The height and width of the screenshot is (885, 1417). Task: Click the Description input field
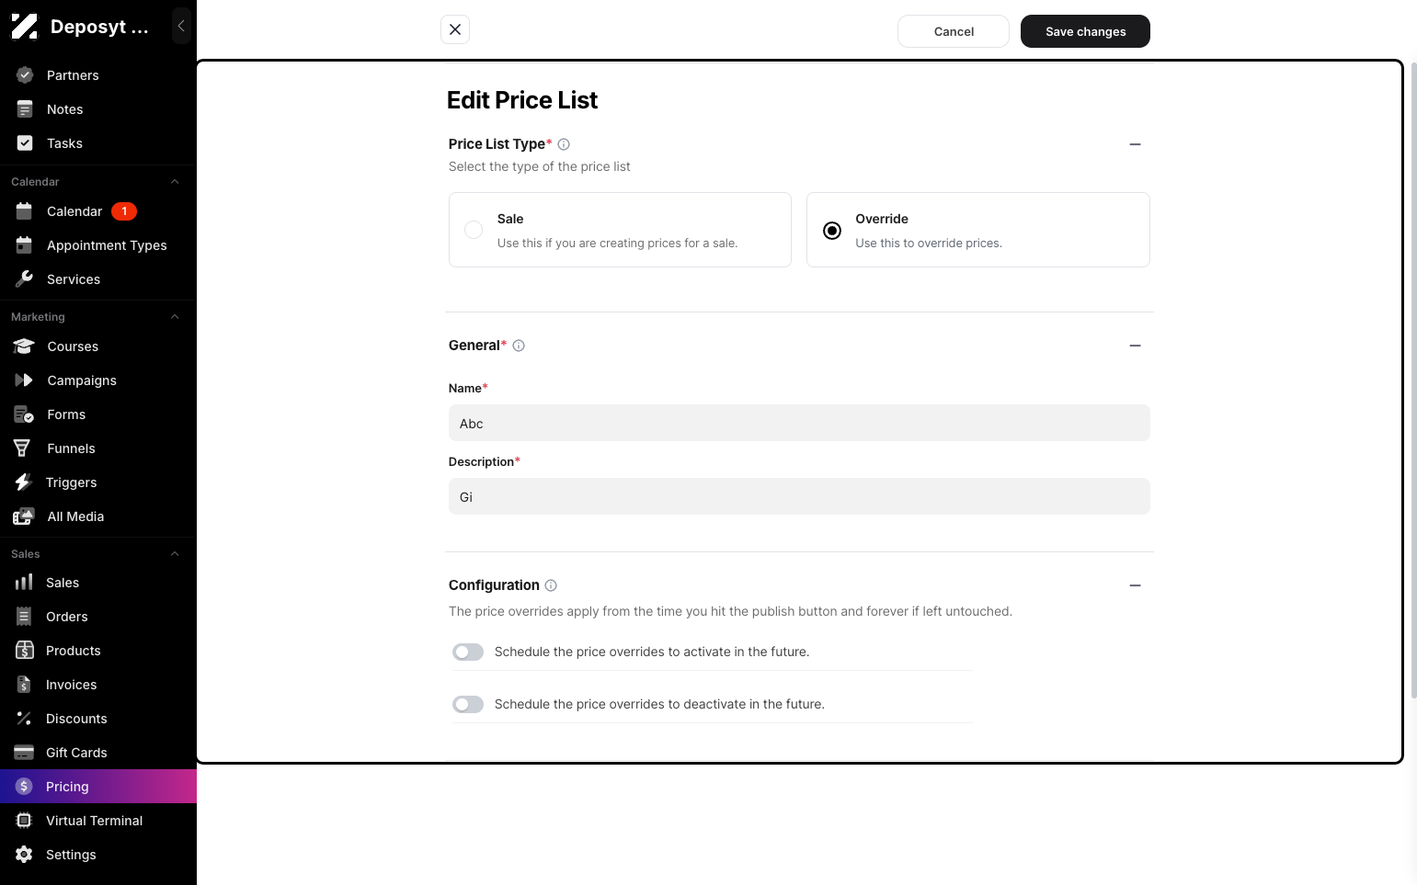pos(799,496)
